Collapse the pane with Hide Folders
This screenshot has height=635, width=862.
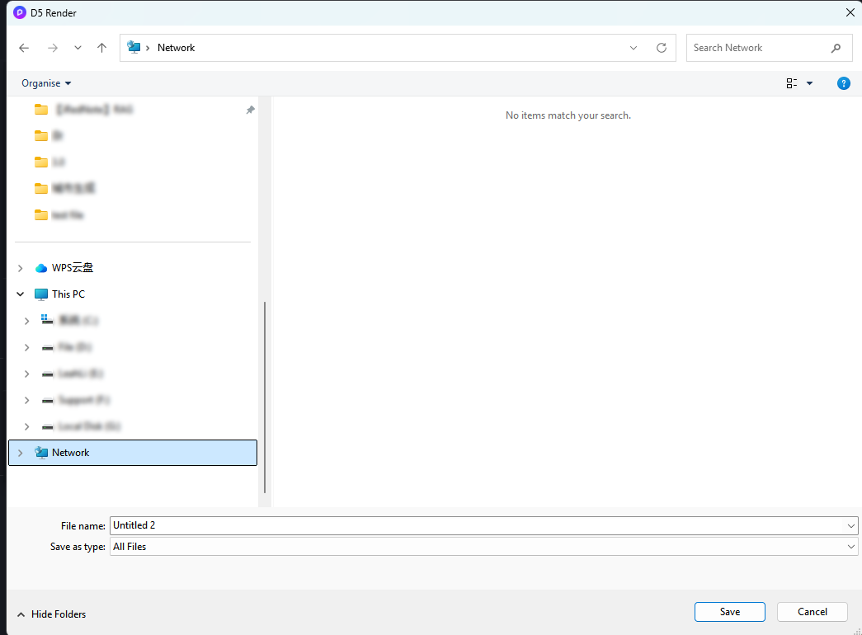[51, 614]
